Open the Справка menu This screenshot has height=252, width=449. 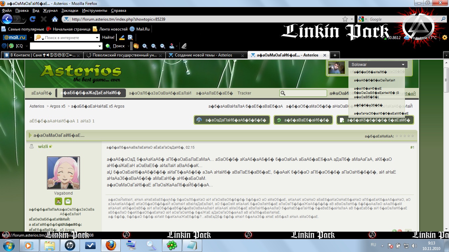click(119, 10)
